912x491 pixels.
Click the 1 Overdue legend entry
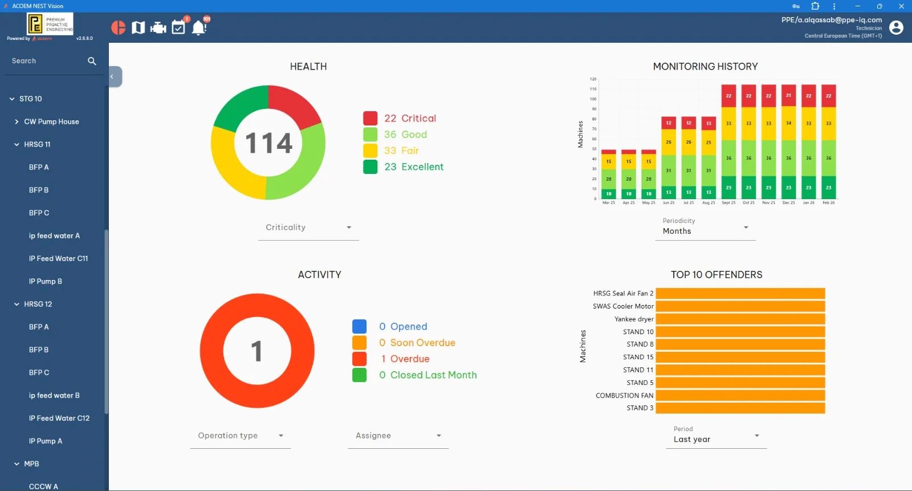pos(405,359)
